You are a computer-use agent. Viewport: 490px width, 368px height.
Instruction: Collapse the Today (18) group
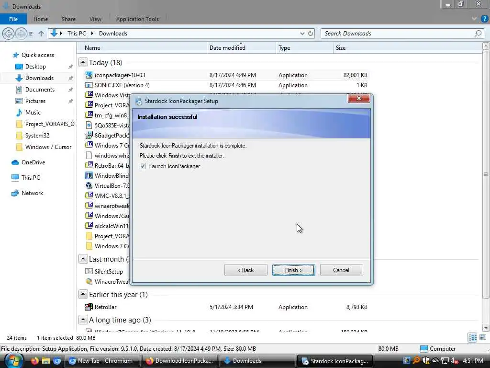coord(83,62)
